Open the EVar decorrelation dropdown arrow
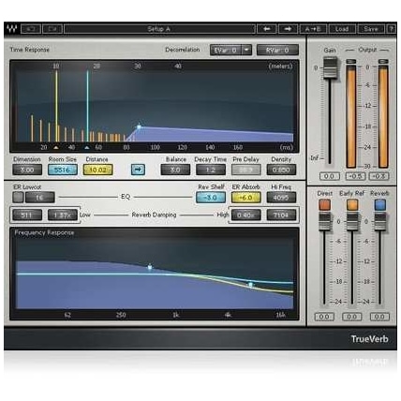 246,50
